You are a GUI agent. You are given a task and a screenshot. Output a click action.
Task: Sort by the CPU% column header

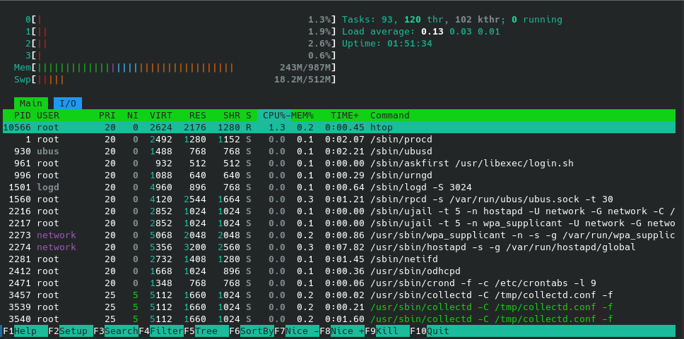click(x=274, y=115)
